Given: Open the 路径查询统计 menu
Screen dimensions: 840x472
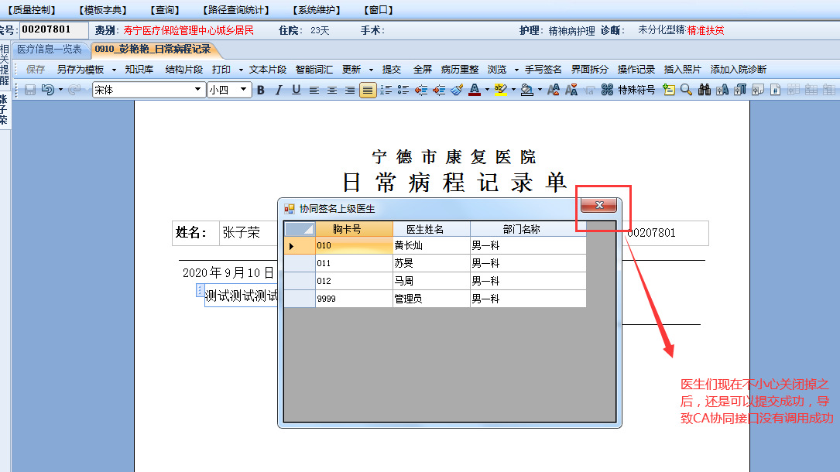Looking at the screenshot, I should (235, 10).
